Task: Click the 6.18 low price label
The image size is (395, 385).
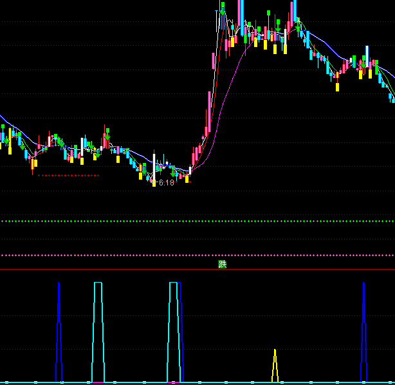Action: click(166, 183)
